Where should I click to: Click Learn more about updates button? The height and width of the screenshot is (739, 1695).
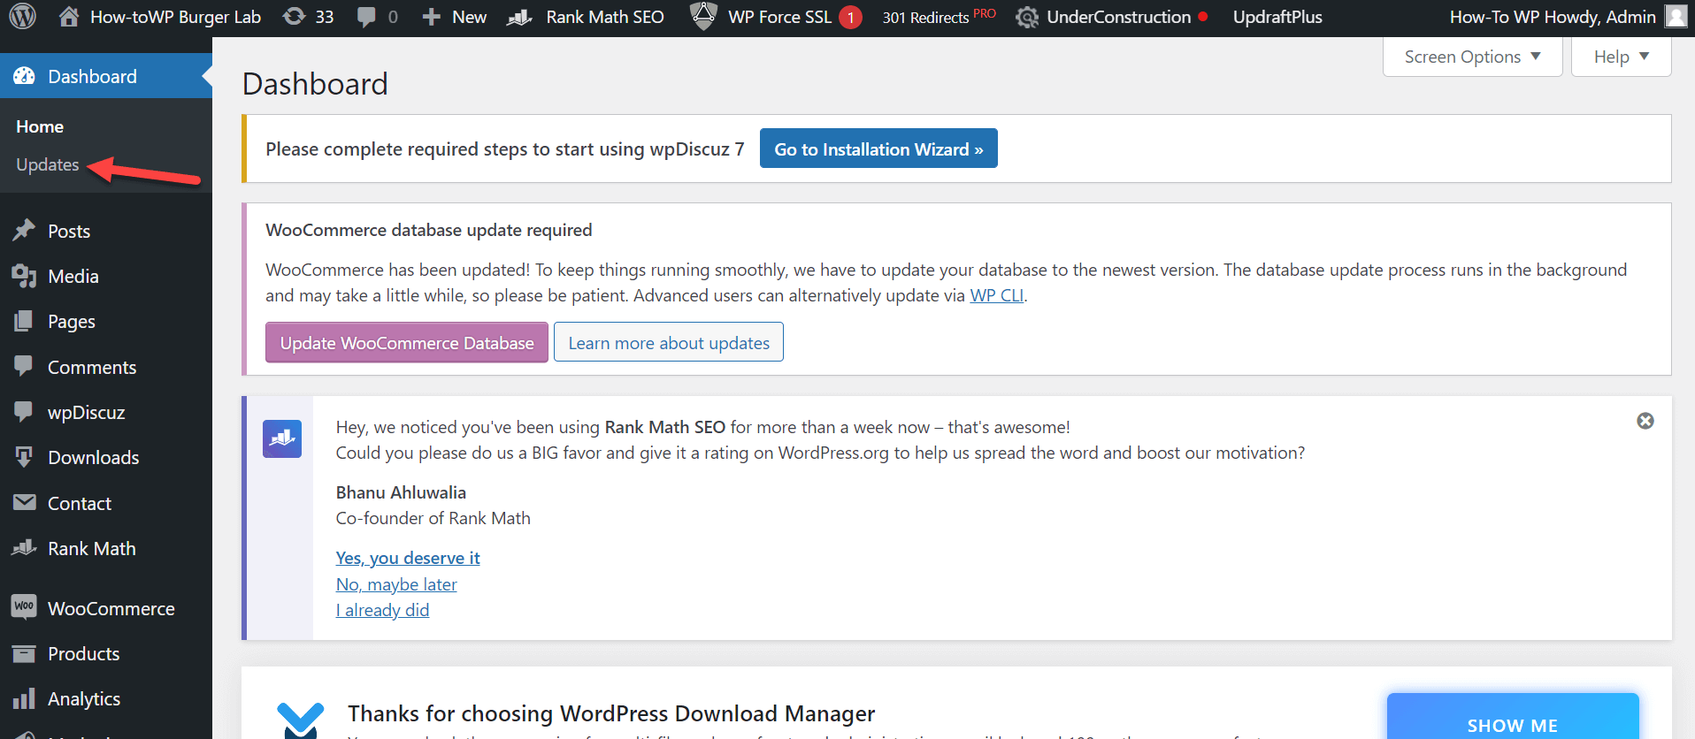pos(668,343)
